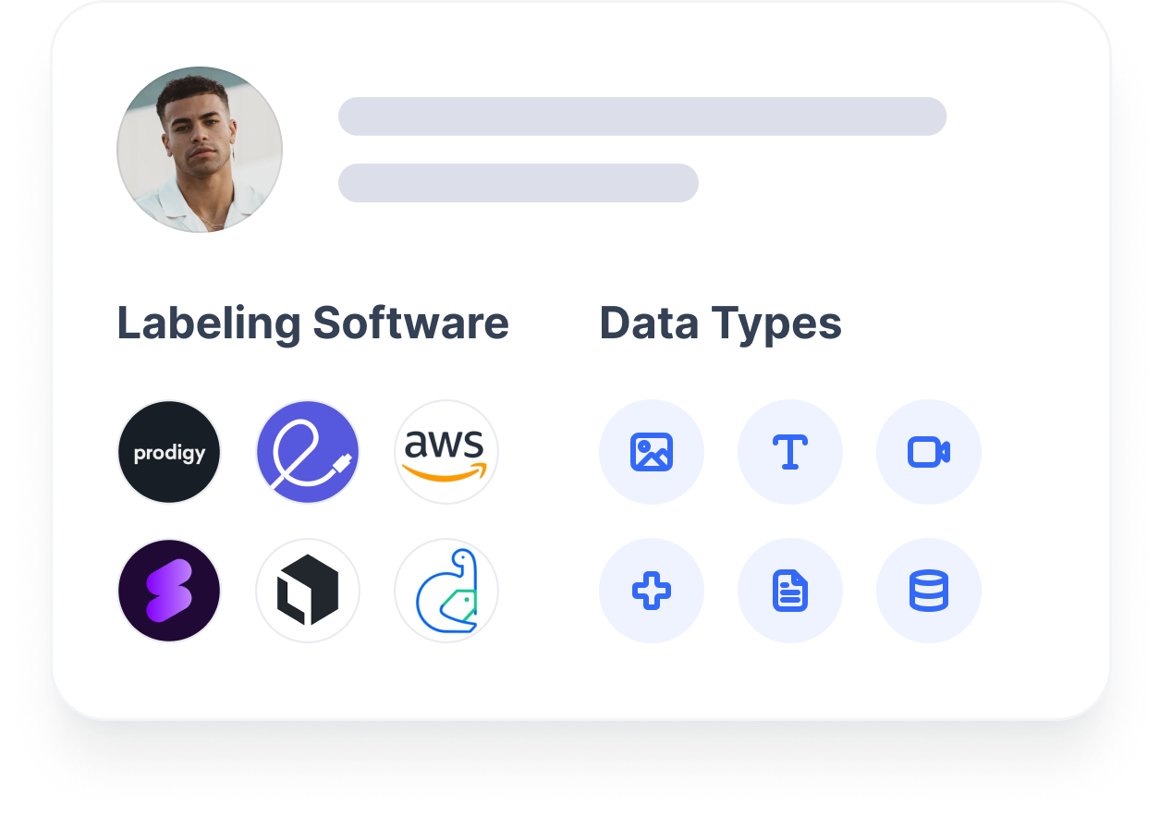The image size is (1160, 818).
Task: Select the video data type icon
Action: (x=929, y=452)
